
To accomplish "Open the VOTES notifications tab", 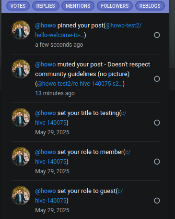I will 18,6.
